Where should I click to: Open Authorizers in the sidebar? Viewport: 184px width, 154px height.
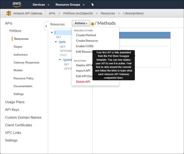(21, 55)
